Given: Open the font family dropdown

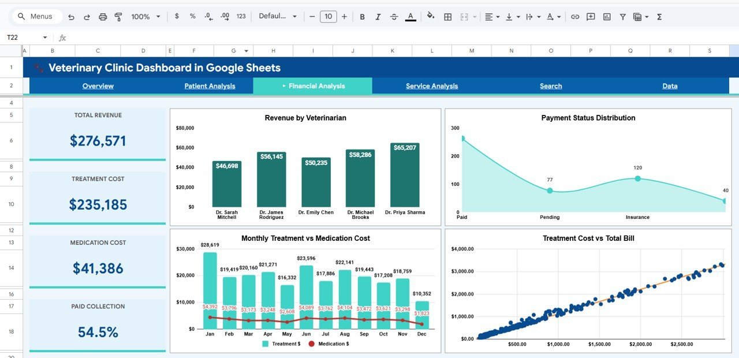Looking at the screenshot, I should tap(277, 16).
